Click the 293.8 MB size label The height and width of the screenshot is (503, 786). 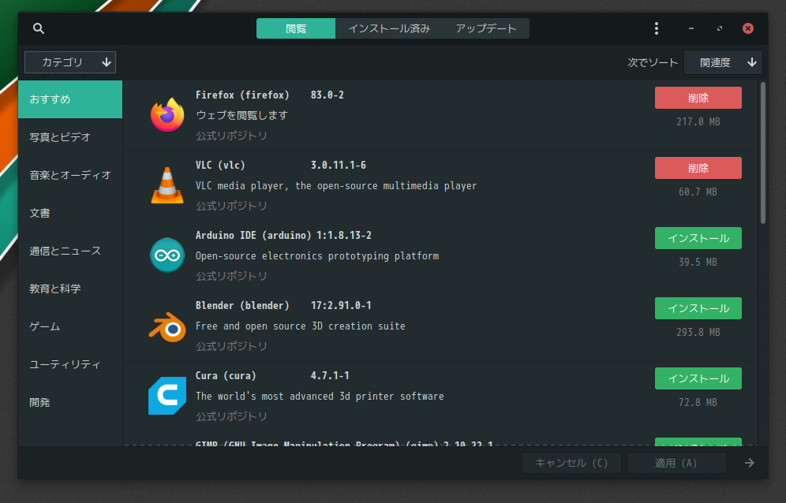tap(698, 332)
